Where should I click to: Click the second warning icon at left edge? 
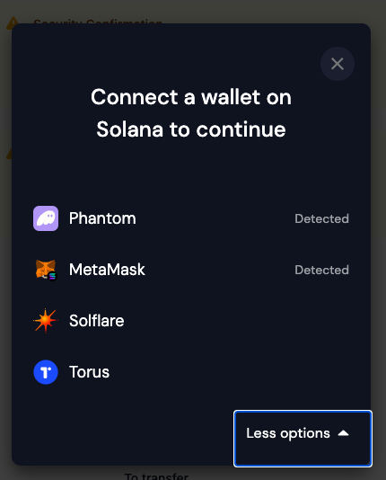coord(9,154)
